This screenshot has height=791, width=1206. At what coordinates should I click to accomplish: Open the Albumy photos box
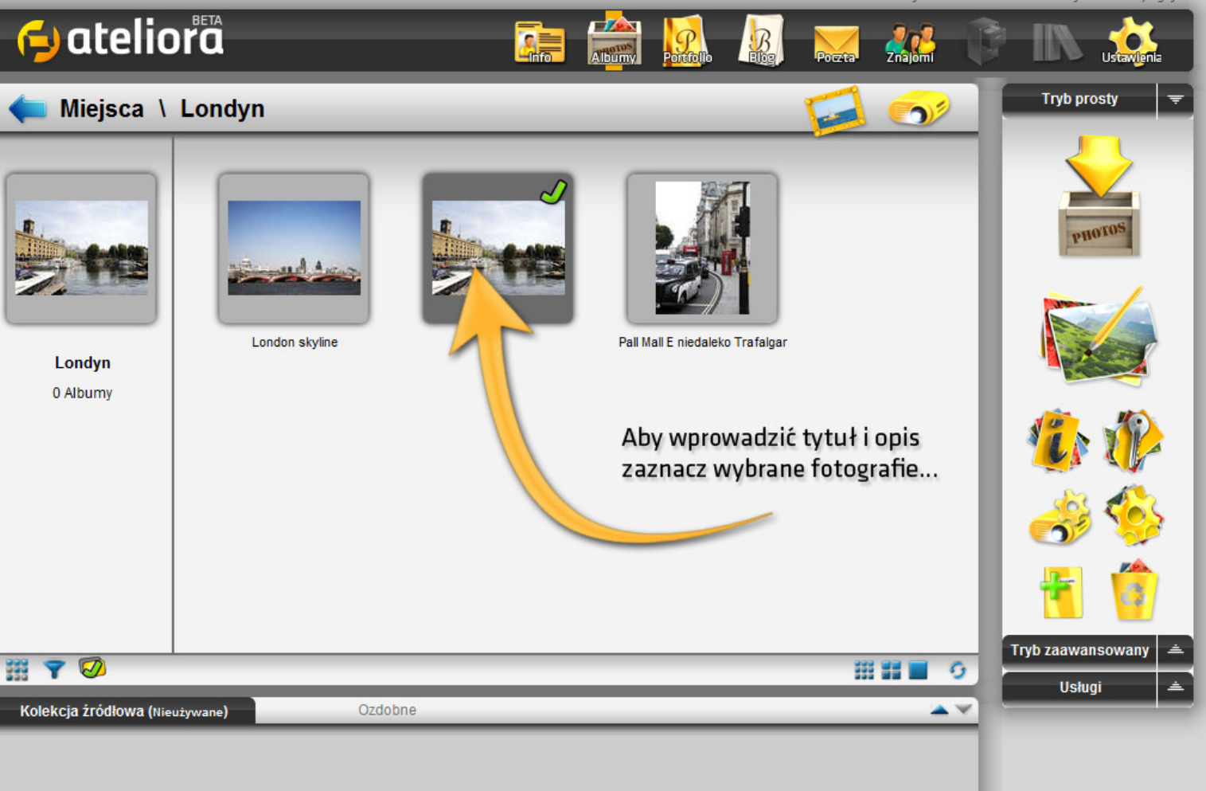click(614, 41)
